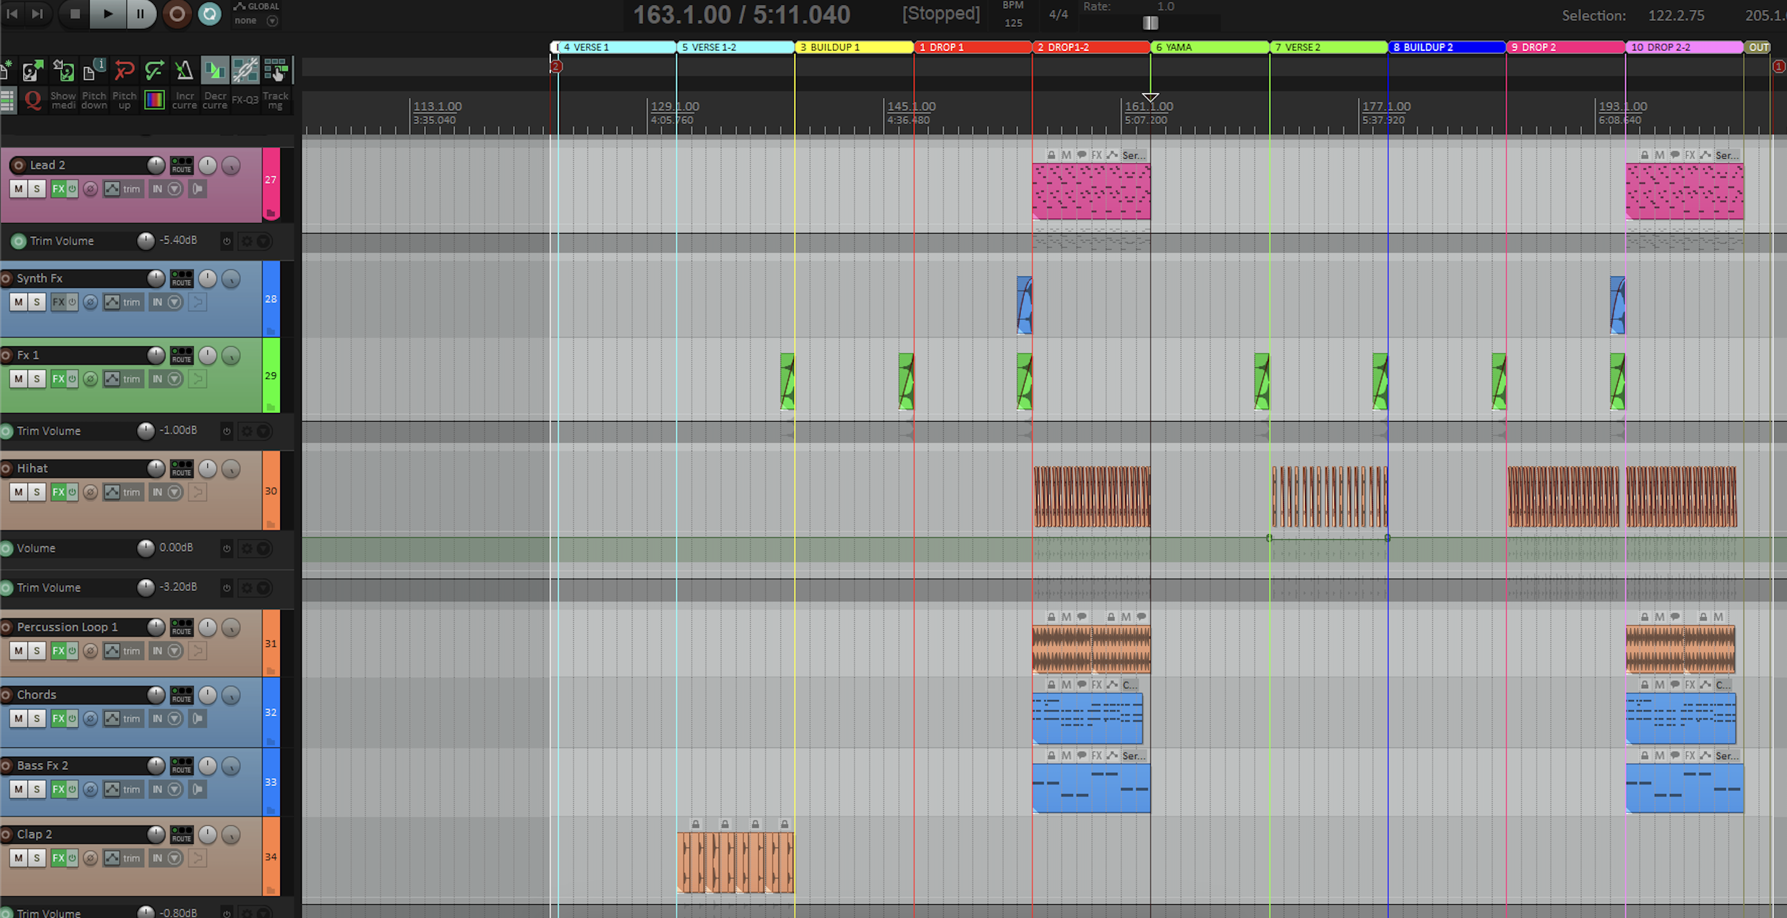
Task: Click the record monitor icon on Chords track
Action: pyautogui.click(x=198, y=718)
